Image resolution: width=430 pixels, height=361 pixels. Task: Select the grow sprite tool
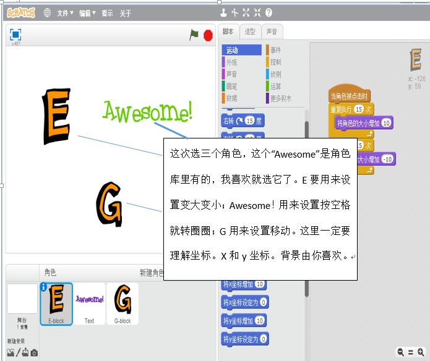(x=246, y=12)
